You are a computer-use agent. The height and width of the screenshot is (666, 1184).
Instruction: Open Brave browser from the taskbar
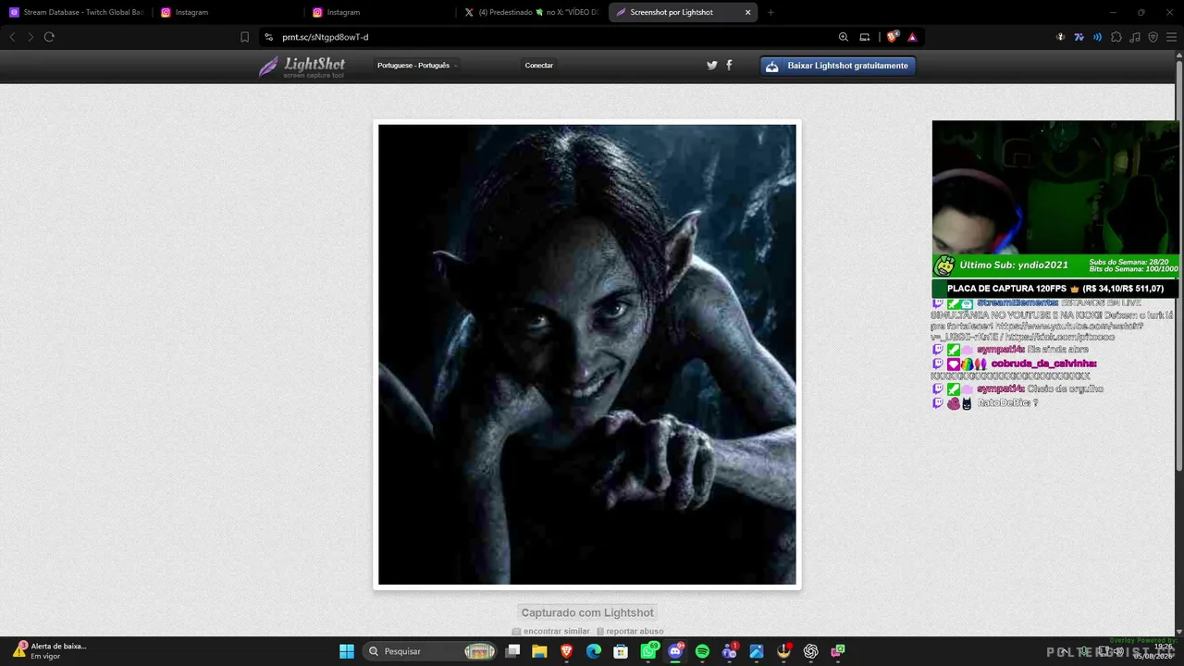(566, 651)
